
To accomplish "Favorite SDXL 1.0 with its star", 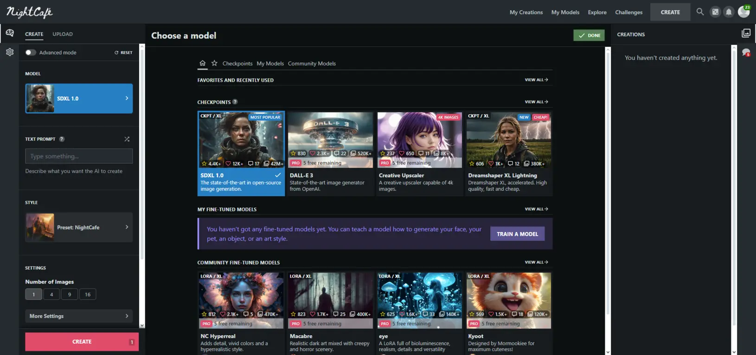I will (204, 164).
